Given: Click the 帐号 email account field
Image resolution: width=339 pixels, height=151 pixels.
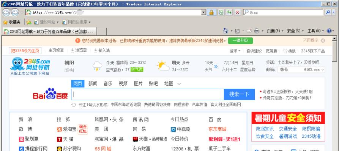Looking at the screenshot, I should coord(290,70).
